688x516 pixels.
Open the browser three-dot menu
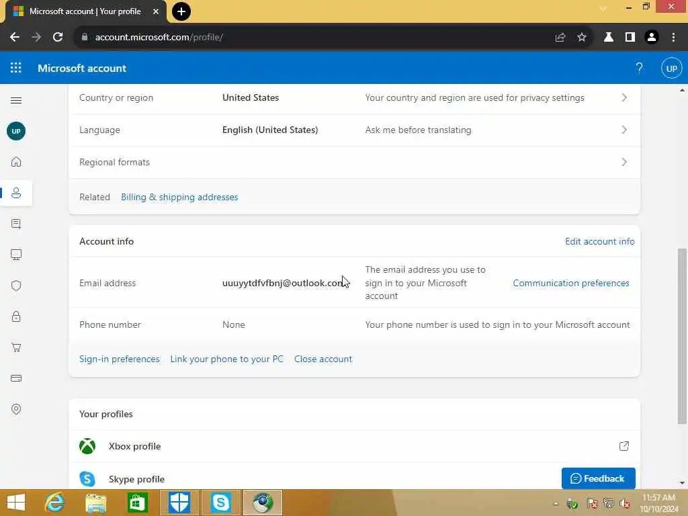[x=673, y=38]
